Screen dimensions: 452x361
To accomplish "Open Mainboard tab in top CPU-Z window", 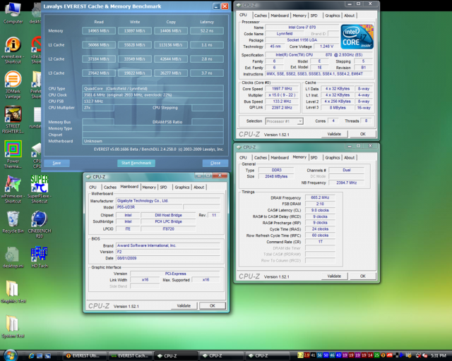I will [280, 16].
